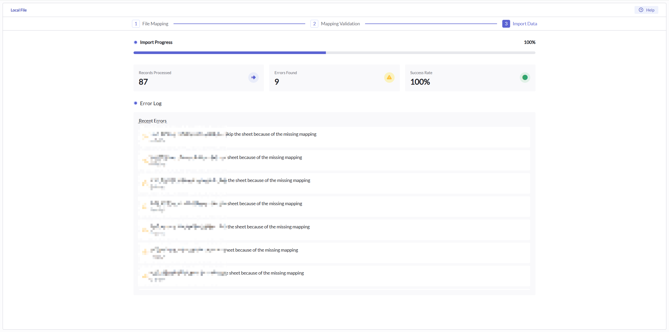Click the warning triangle on Errors Found card

click(389, 77)
